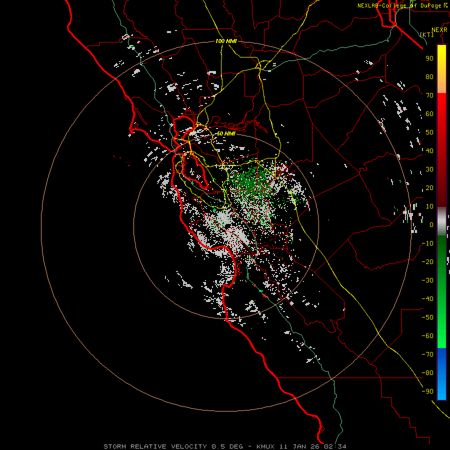Click the -50 value on velocity scale
Screen dimensions: 450x450
coord(427,317)
